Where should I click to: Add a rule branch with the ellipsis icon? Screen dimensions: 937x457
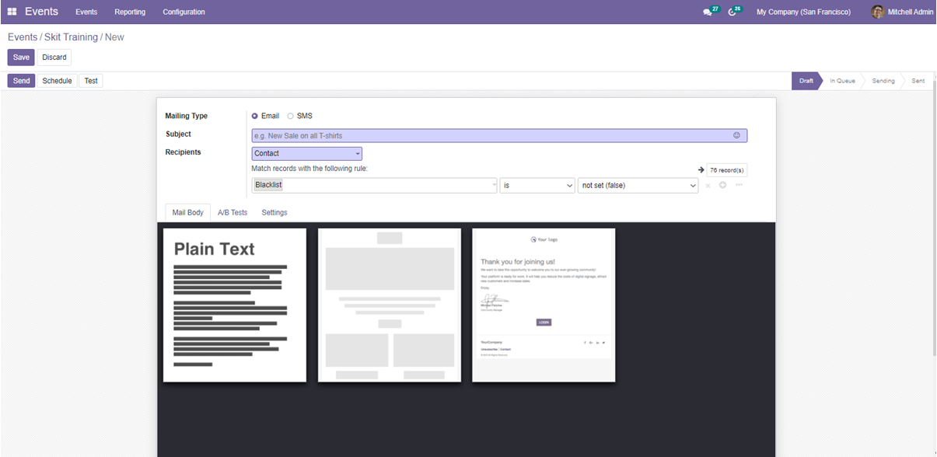[x=739, y=185]
